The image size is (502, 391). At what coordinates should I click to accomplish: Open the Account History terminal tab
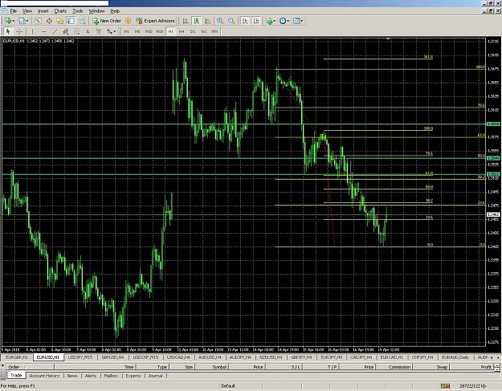tap(44, 376)
